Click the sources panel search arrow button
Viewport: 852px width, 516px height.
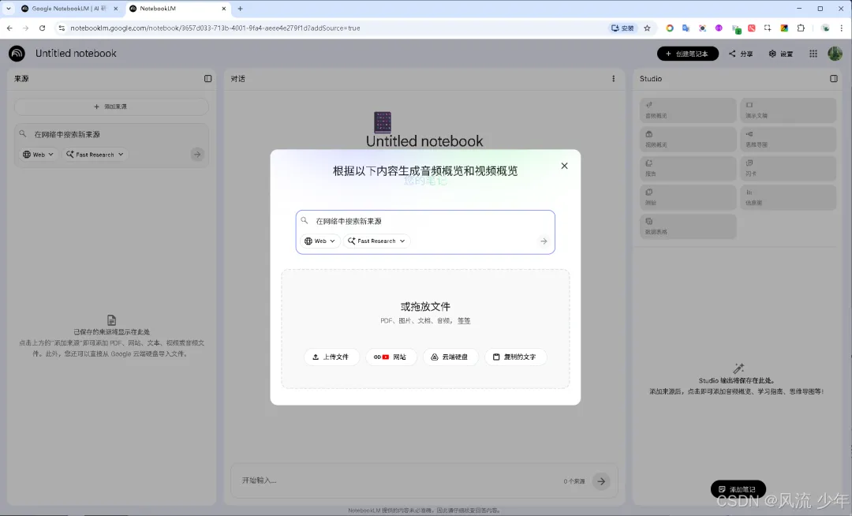click(197, 155)
